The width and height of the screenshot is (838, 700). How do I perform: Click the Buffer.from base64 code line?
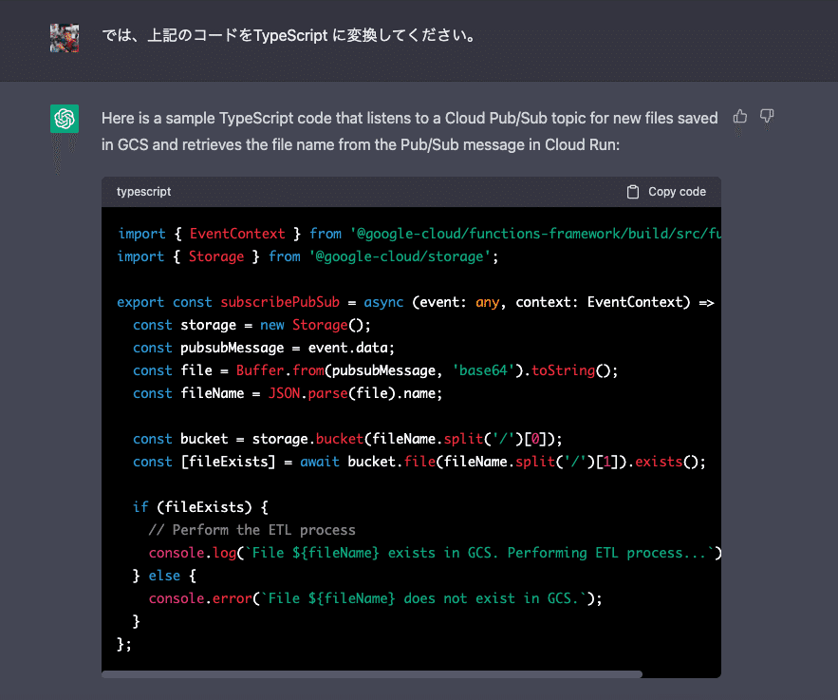375,370
